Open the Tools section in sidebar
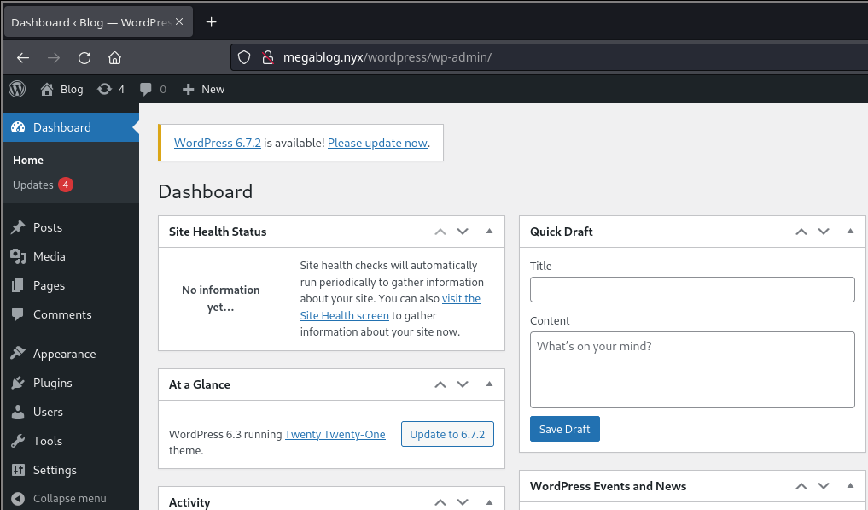 [x=47, y=441]
